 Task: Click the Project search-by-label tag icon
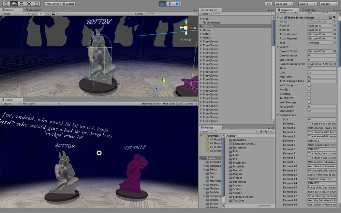266,131
